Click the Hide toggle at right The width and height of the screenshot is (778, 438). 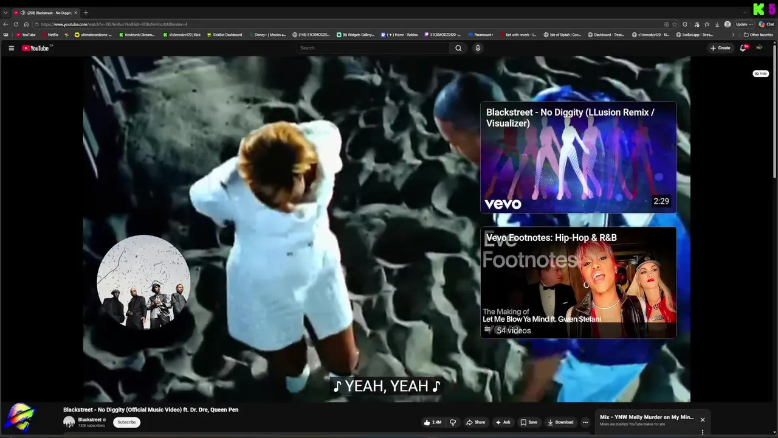[x=760, y=74]
